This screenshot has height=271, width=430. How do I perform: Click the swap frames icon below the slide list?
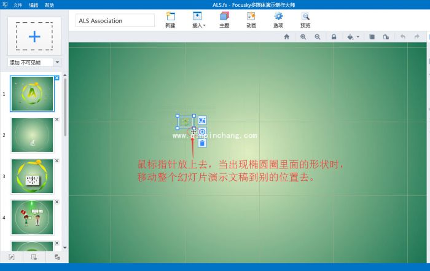pyautogui.click(x=57, y=257)
